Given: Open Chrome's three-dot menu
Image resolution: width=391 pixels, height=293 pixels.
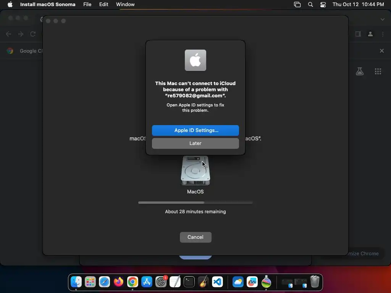Looking at the screenshot, I should click(383, 34).
